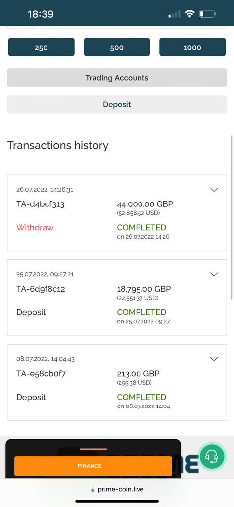Tap the cellular signal bars icon
The image size is (234, 507).
point(174,14)
